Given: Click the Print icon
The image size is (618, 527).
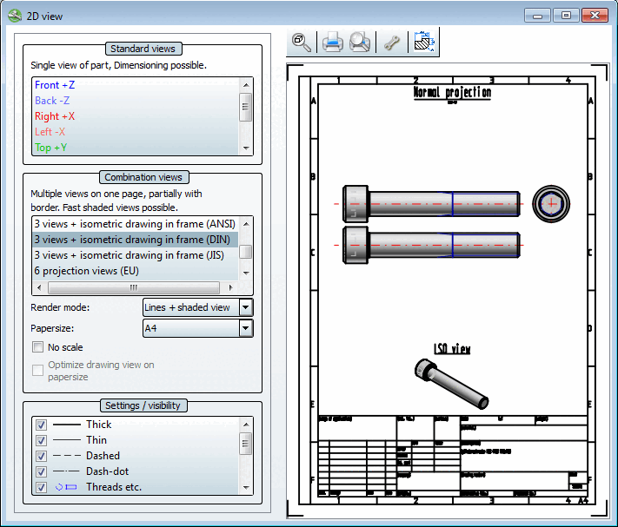Looking at the screenshot, I should [332, 43].
